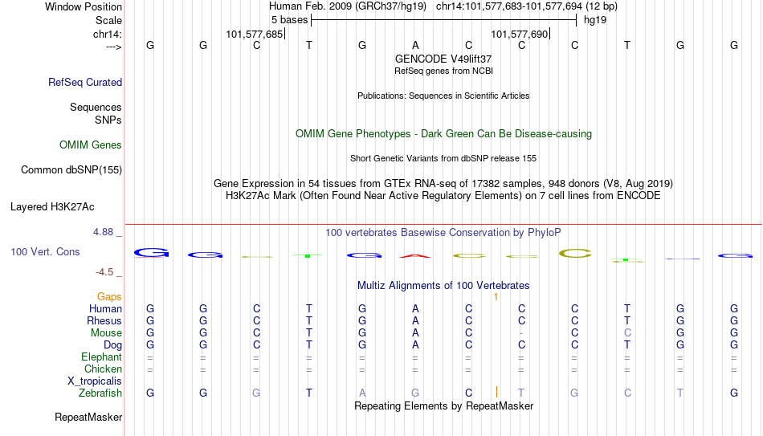Click the 'chr14:' row label
This screenshot has height=436, width=763.
tap(108, 34)
